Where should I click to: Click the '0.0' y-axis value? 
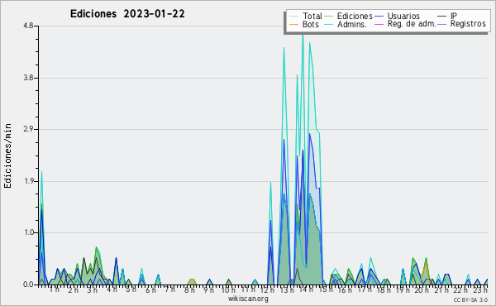28,284
